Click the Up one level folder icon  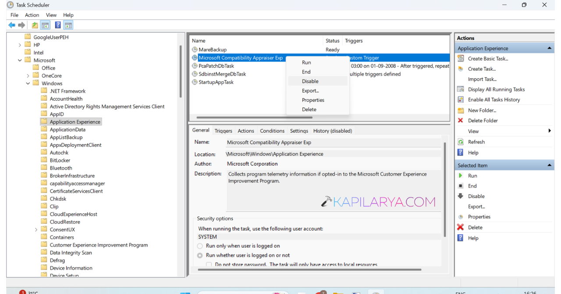point(35,25)
